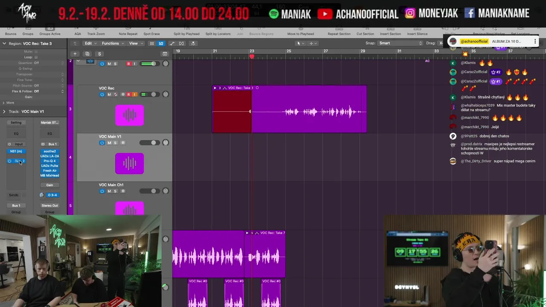This screenshot has height=307, width=546.
Task: Click the add track plus button
Action: coord(75,54)
